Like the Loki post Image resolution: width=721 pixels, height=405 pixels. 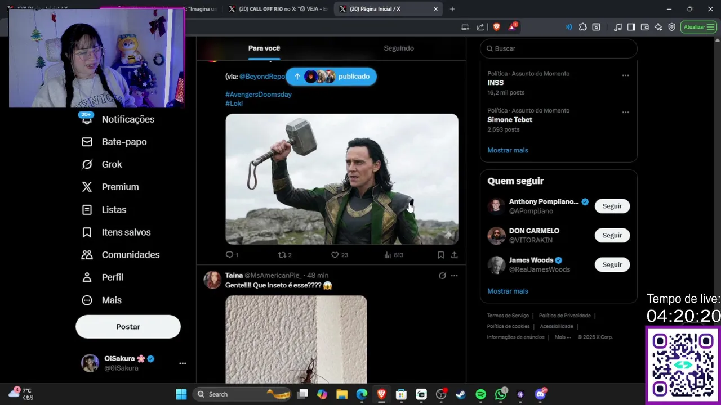tap(340, 255)
